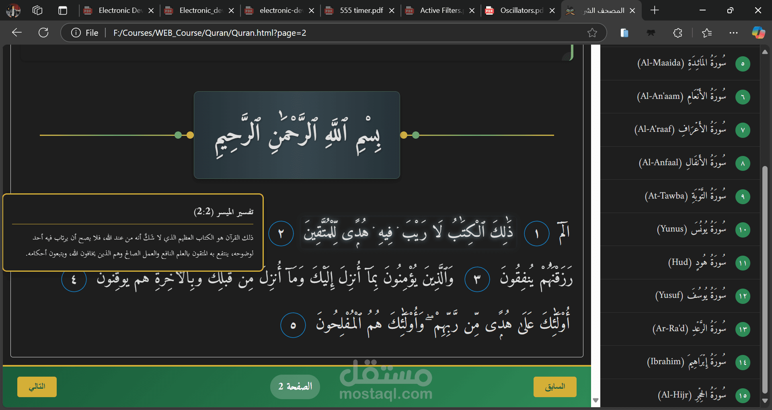Click the sidebar scrollbar down arrow

[765, 401]
